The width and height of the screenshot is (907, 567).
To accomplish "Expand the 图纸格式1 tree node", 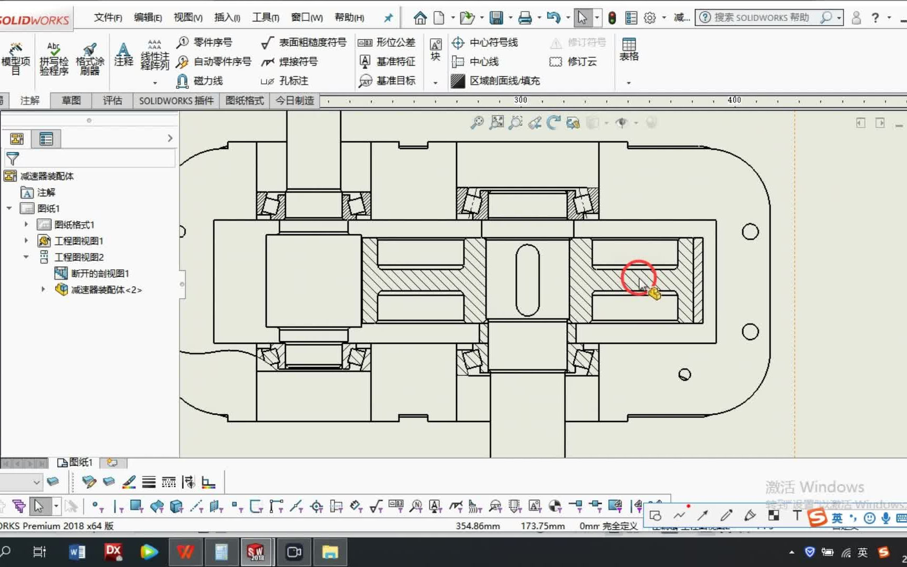I will tap(26, 224).
